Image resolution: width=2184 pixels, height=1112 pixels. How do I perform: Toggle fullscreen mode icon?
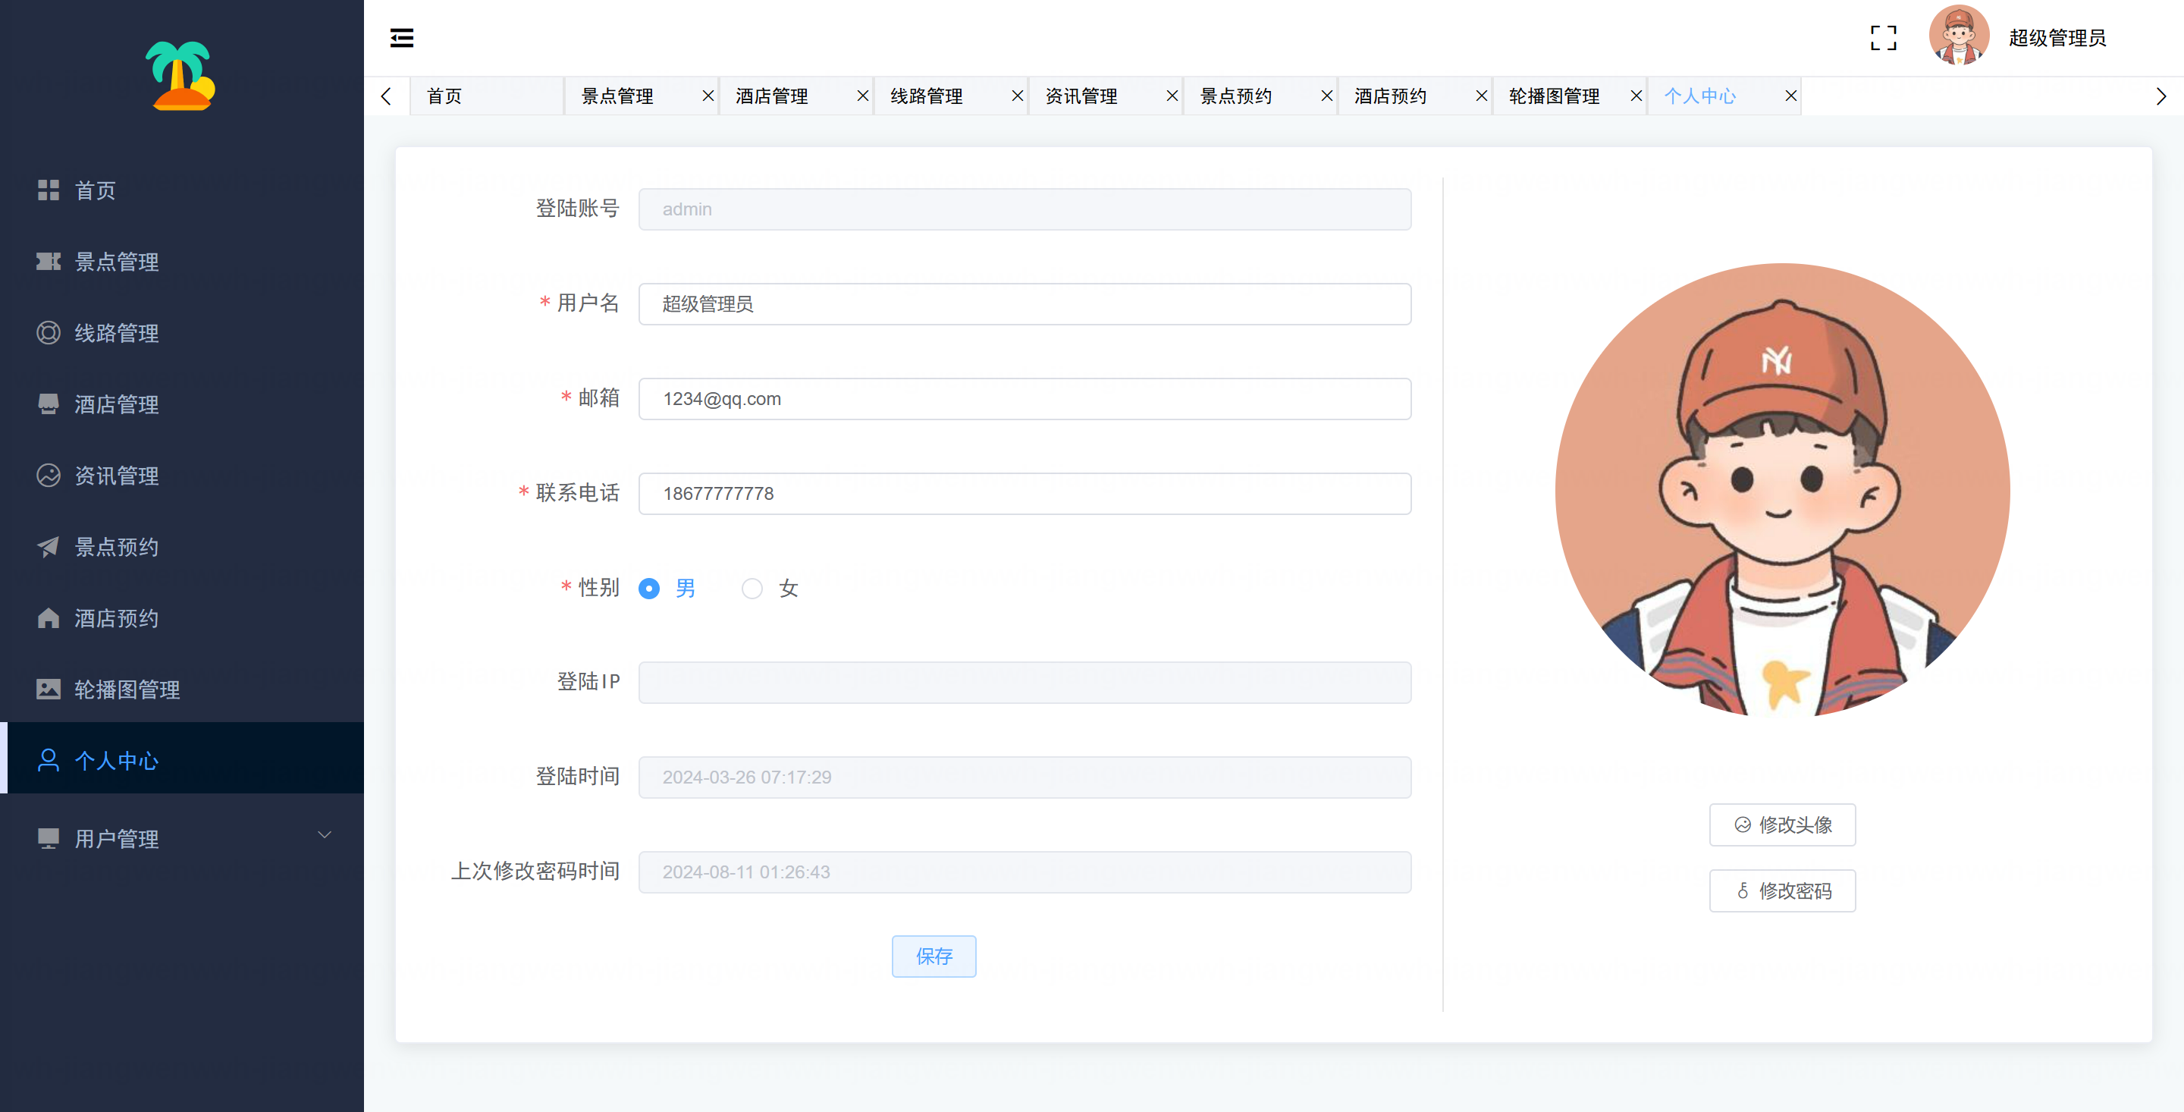[x=1883, y=38]
